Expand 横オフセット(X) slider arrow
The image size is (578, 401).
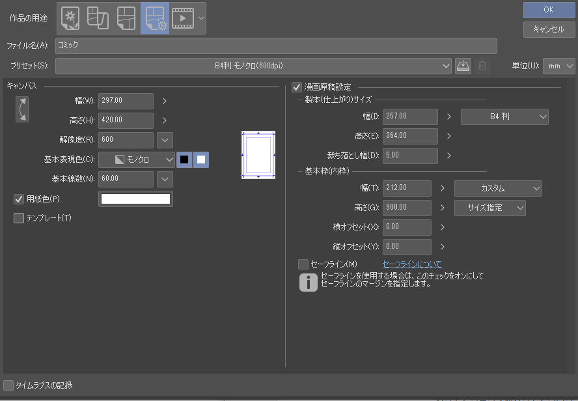pyautogui.click(x=443, y=227)
